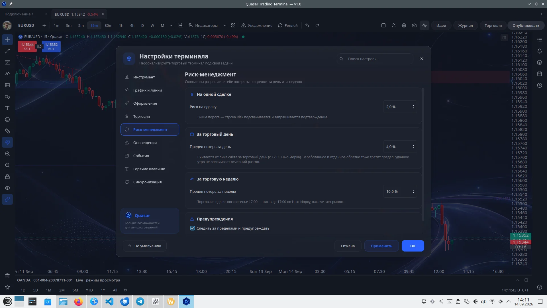Remove drawings with the trash icon
Viewport: 547px width, 308px height.
[7, 276]
